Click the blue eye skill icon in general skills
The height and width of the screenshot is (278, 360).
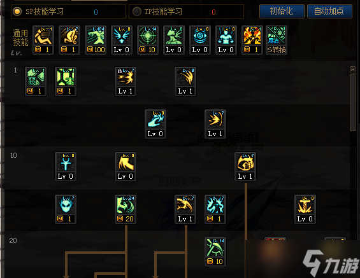coord(200,40)
